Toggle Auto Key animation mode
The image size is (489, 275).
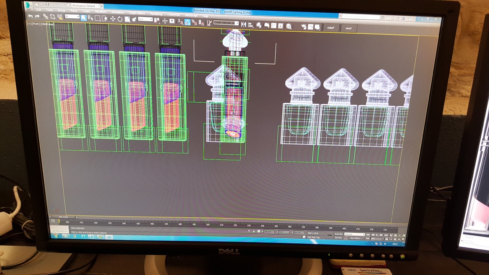tap(338, 234)
